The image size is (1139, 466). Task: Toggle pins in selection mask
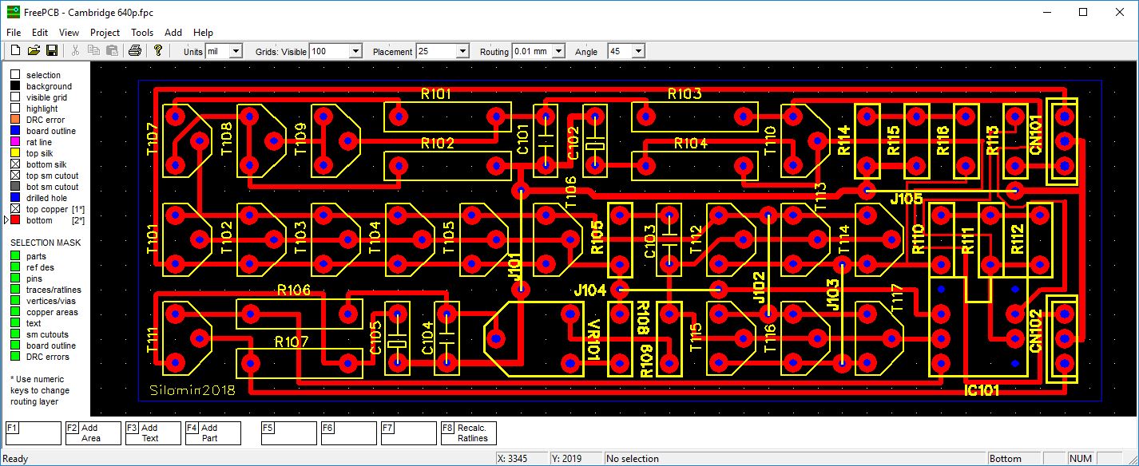click(x=15, y=278)
